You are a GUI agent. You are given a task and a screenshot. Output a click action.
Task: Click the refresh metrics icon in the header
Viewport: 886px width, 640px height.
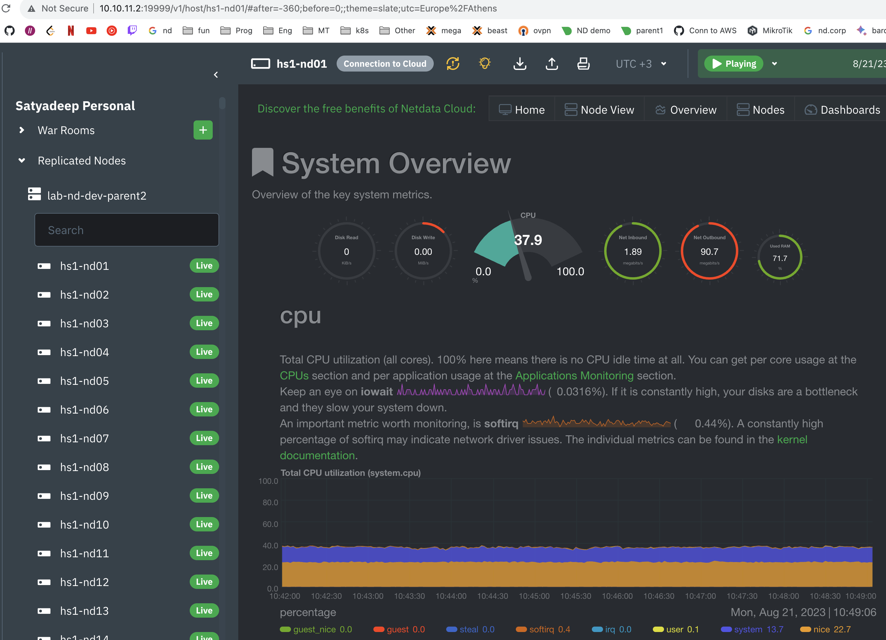pyautogui.click(x=452, y=63)
